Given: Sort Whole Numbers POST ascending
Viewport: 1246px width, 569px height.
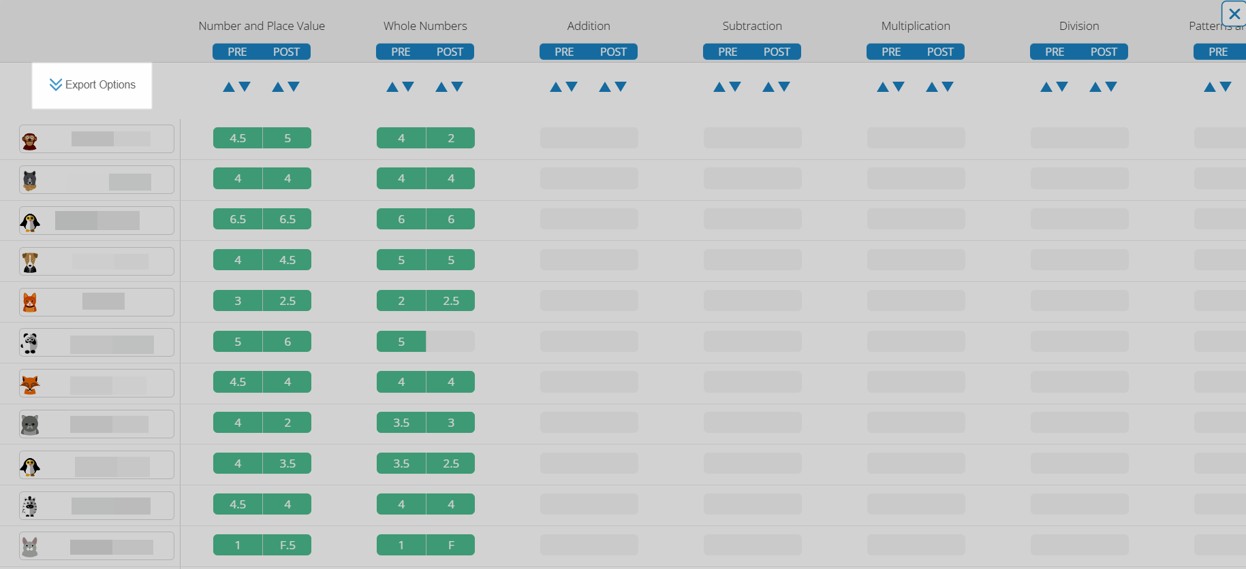Looking at the screenshot, I should pyautogui.click(x=441, y=86).
